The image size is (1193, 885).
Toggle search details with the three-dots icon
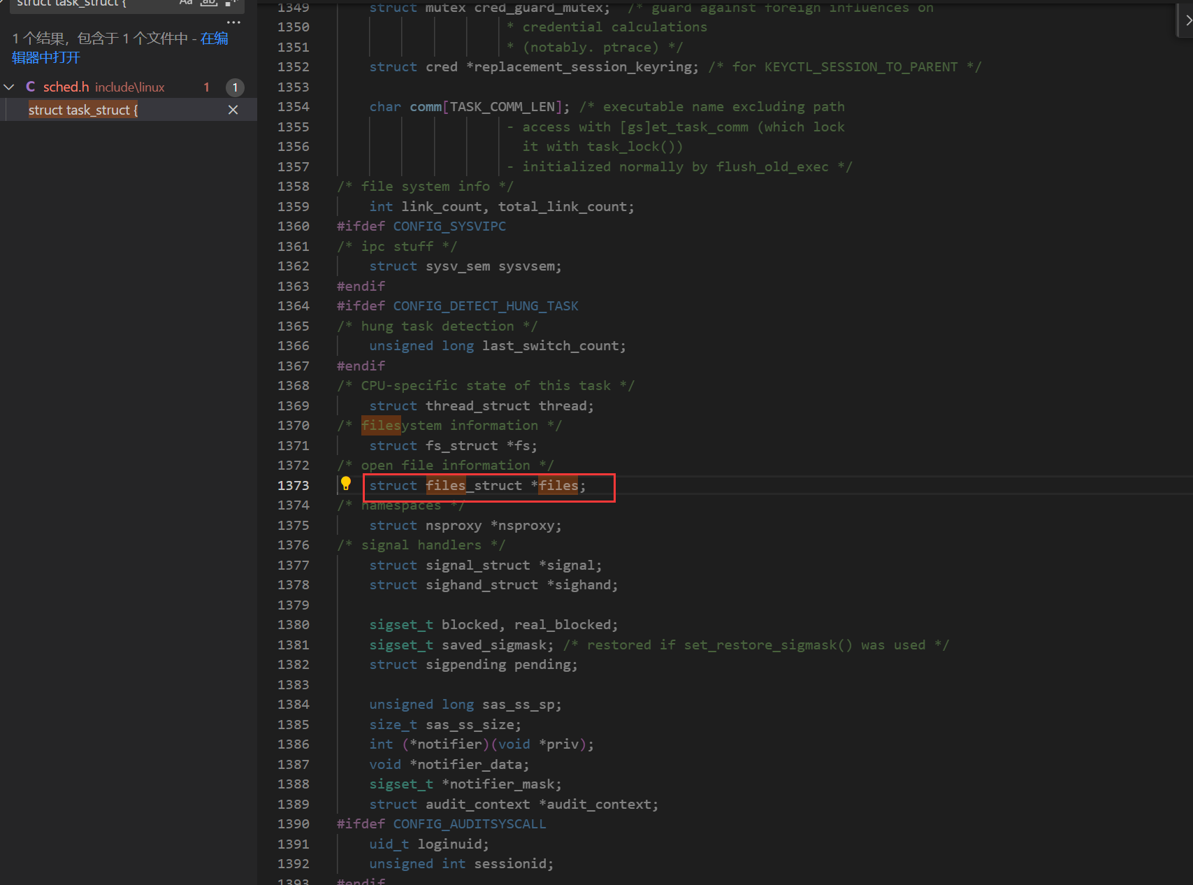(233, 22)
